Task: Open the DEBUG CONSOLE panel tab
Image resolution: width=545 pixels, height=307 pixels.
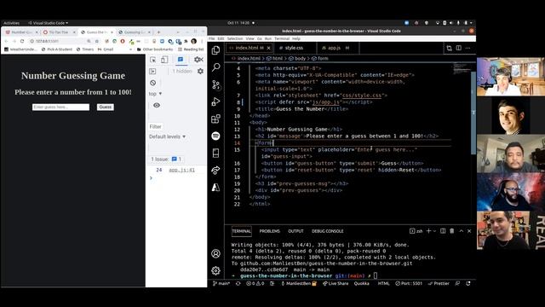Action: click(x=327, y=231)
